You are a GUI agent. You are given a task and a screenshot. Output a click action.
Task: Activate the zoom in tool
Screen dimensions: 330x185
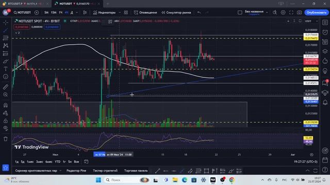[x=6, y=95]
